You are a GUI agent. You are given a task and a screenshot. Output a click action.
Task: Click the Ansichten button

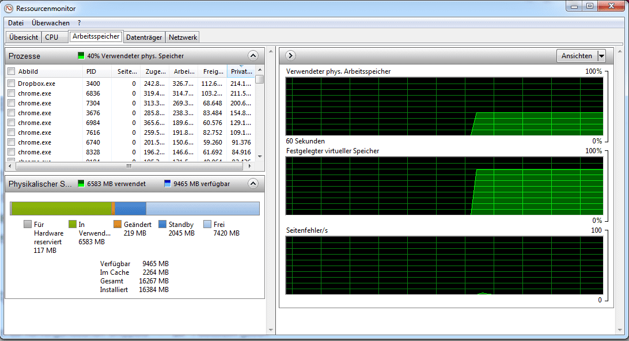577,56
